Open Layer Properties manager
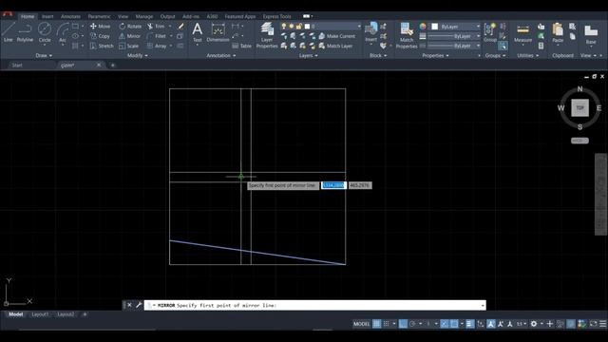The width and height of the screenshot is (608, 342). (x=267, y=35)
